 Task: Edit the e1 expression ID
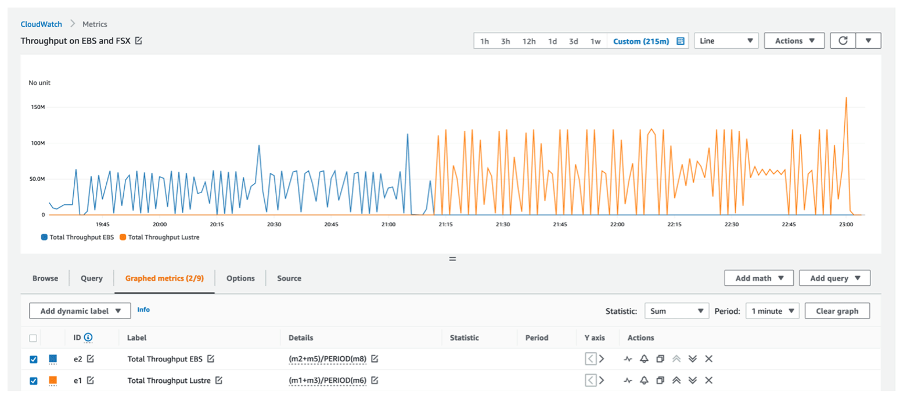(90, 381)
